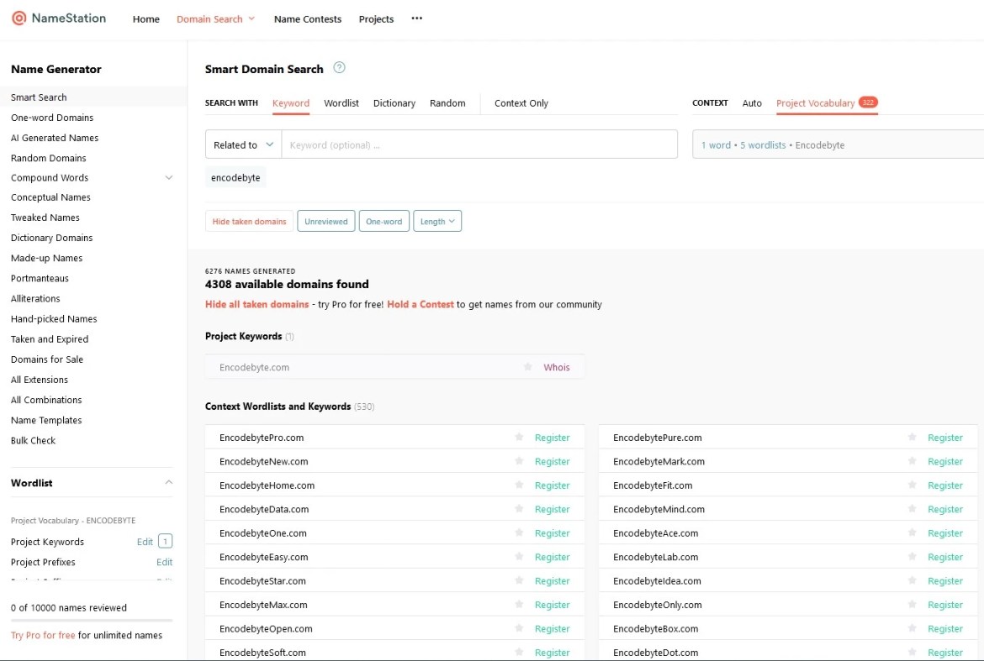Switch to the Keyword search tab
Viewport: 984px width, 661px height.
pos(290,102)
